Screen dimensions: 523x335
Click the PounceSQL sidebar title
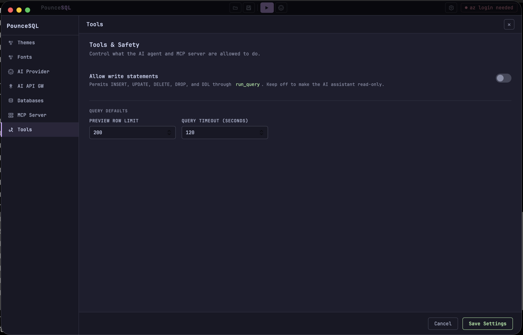pyautogui.click(x=23, y=26)
